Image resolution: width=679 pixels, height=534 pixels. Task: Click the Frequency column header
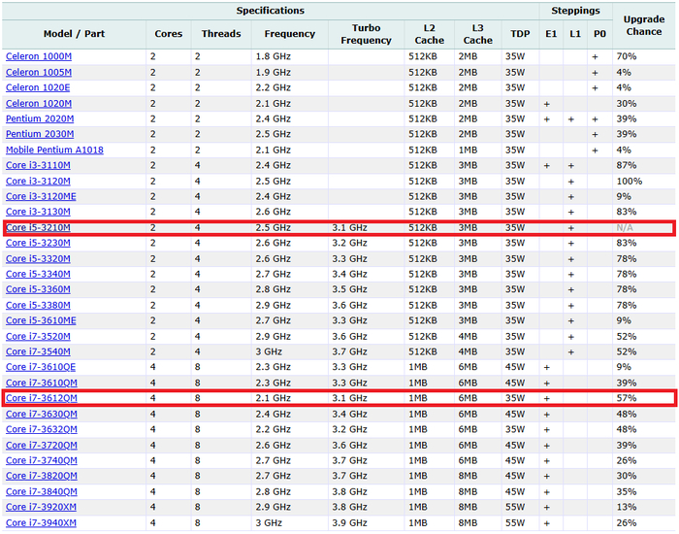(x=290, y=34)
